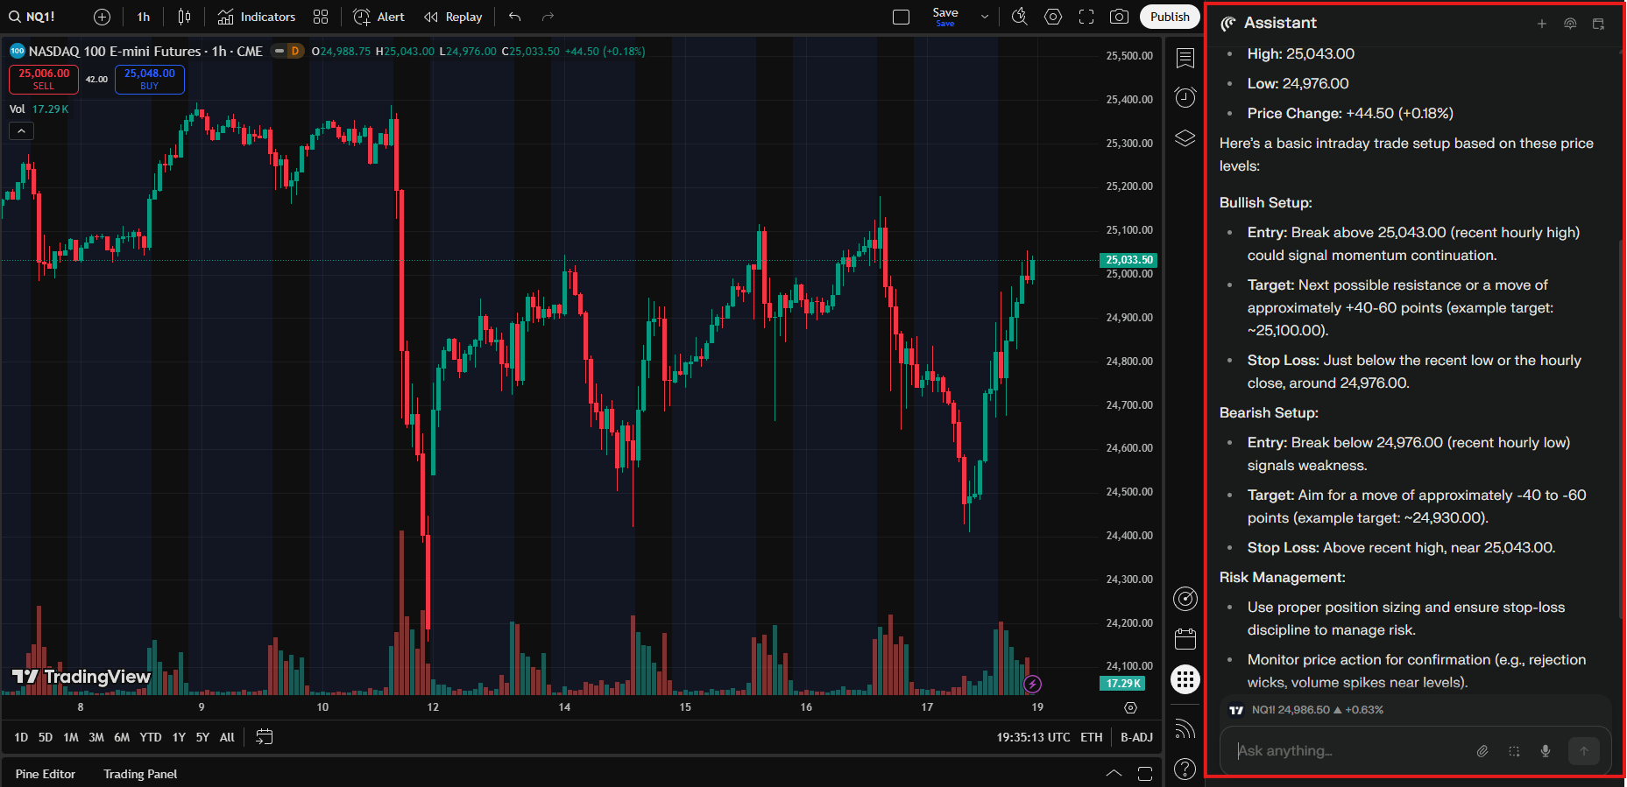Image resolution: width=1627 pixels, height=787 pixels.
Task: Click the purple lightning event marker
Action: [1033, 684]
